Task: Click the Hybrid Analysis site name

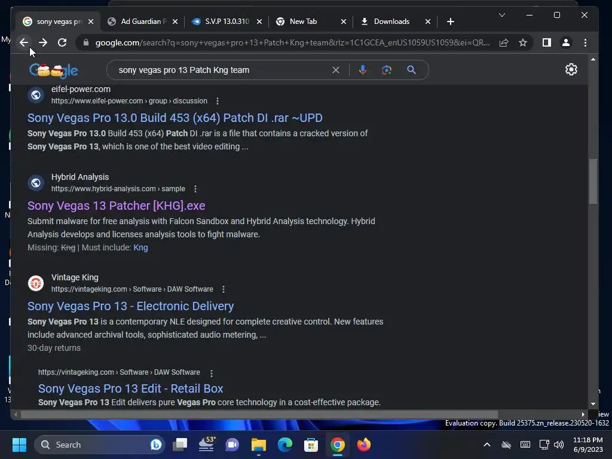Action: click(80, 177)
